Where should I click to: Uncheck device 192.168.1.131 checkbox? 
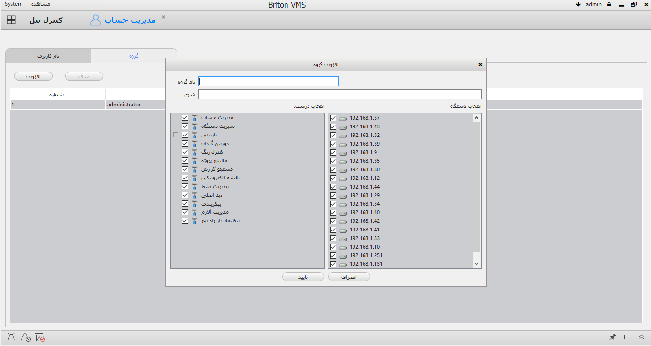coord(333,264)
